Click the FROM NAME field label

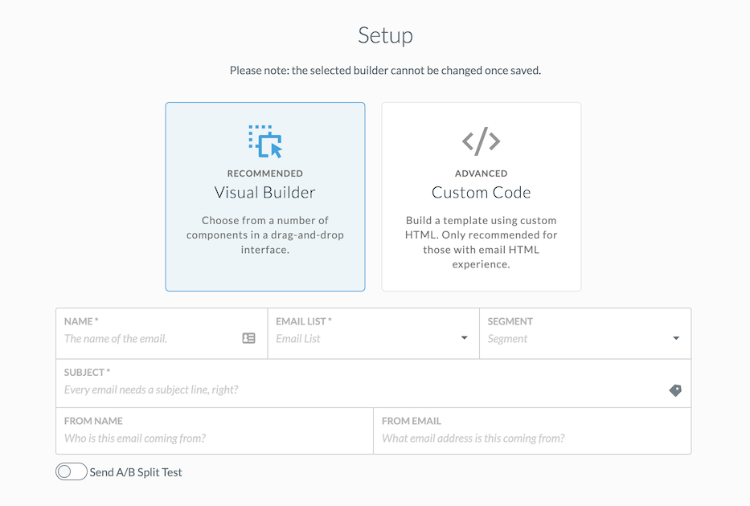[x=93, y=421]
